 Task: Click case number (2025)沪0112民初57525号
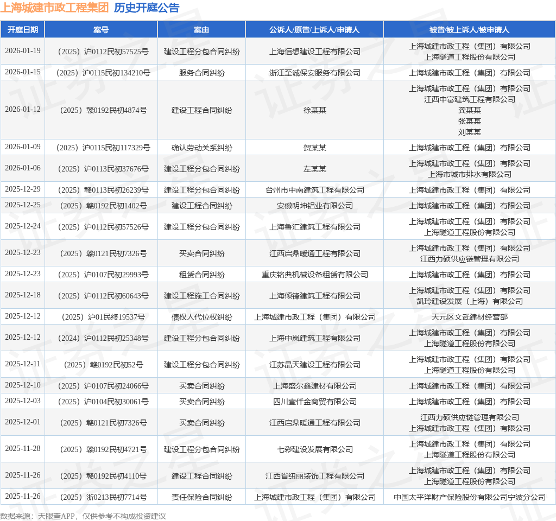(x=101, y=52)
